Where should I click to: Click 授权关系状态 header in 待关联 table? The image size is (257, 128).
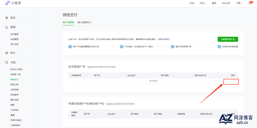point(200,75)
